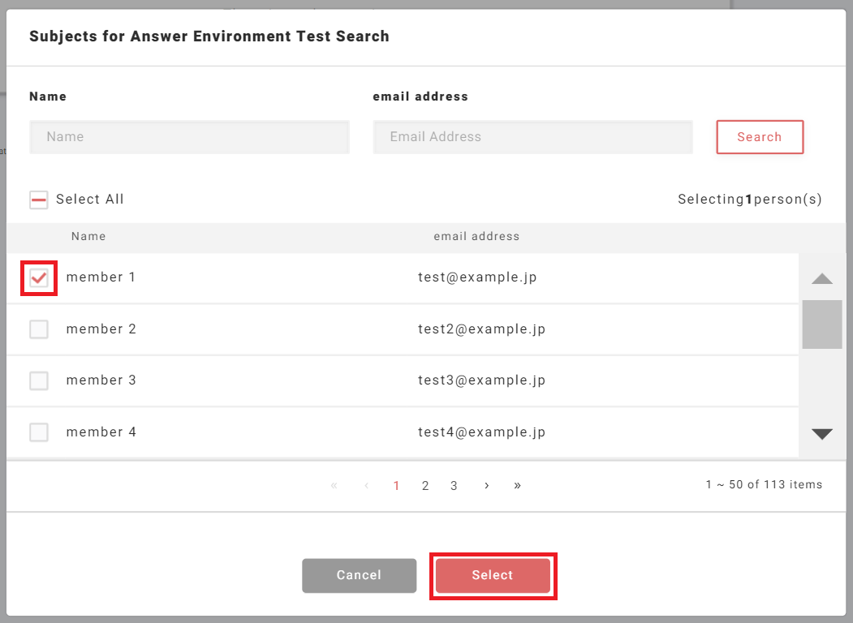Click the scroll down arrow in member list
Image resolution: width=853 pixels, height=623 pixels.
pos(822,434)
